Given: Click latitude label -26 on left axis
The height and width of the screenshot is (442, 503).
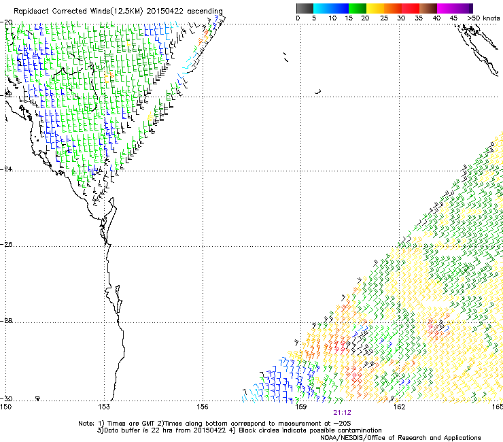Looking at the screenshot, I should [6, 245].
